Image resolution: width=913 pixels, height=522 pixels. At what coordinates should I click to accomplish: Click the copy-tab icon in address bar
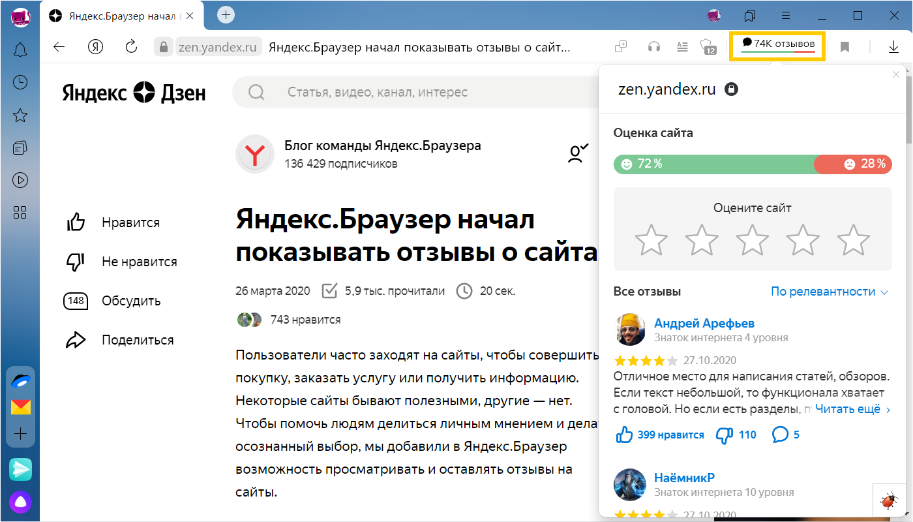(621, 46)
